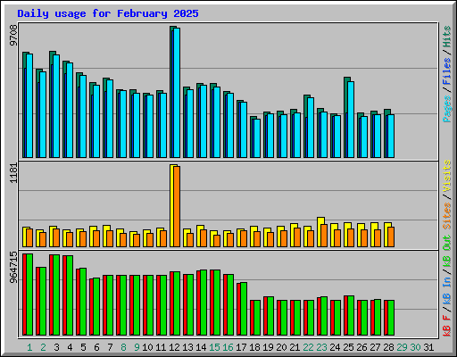Select day label 18 on the x-axis
This screenshot has height=357, width=457.
254,347
